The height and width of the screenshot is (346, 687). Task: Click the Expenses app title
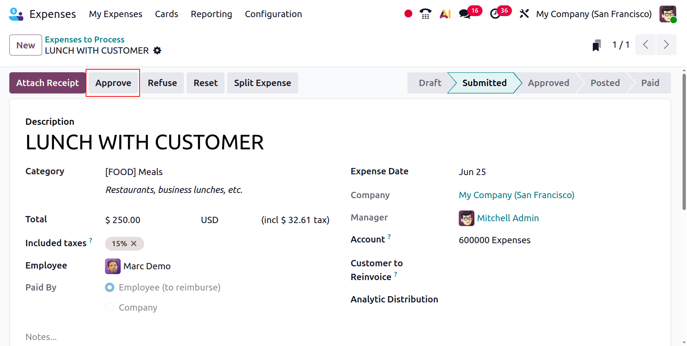point(53,14)
